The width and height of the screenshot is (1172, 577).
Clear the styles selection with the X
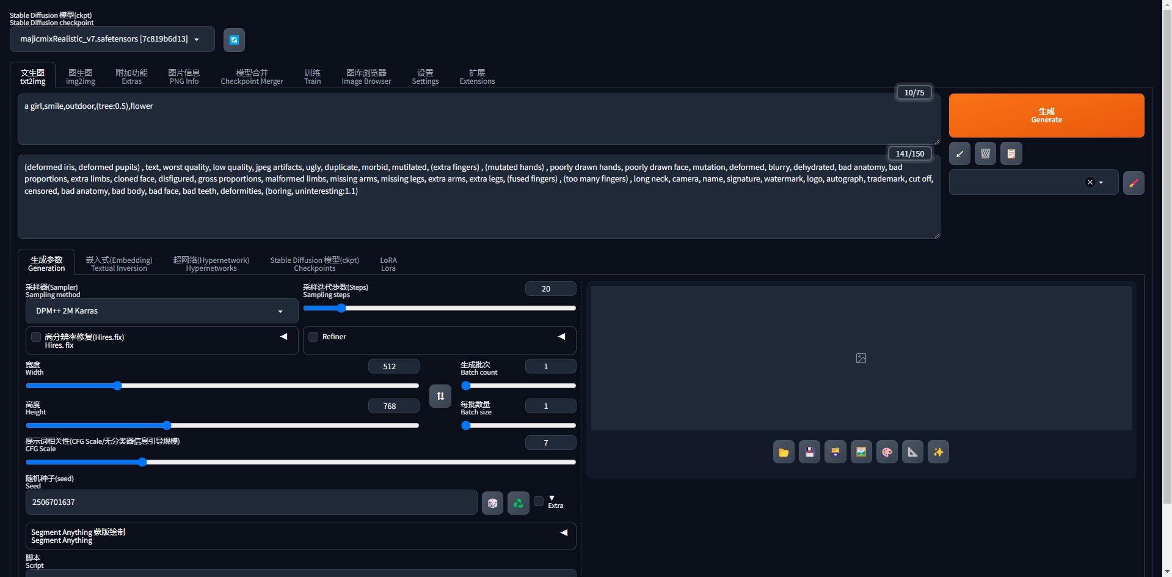(1090, 182)
